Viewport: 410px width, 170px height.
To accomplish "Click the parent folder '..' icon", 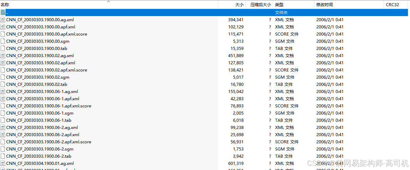I will (3, 13).
